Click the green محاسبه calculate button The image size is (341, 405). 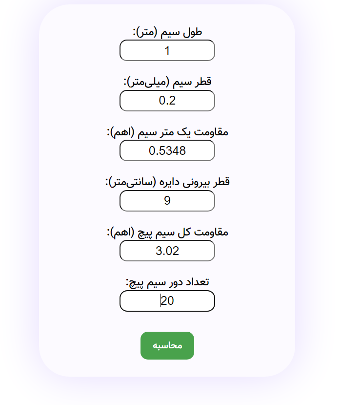(167, 345)
